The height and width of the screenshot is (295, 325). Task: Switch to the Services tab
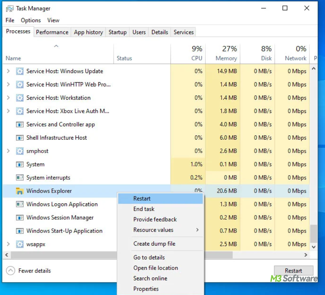point(184,32)
